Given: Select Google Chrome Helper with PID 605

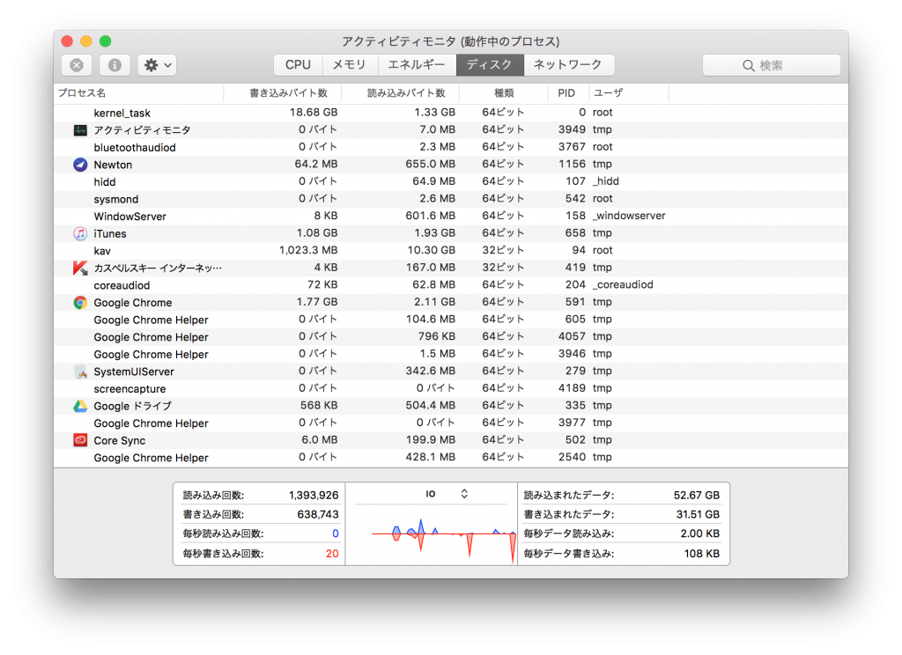Looking at the screenshot, I should (451, 320).
